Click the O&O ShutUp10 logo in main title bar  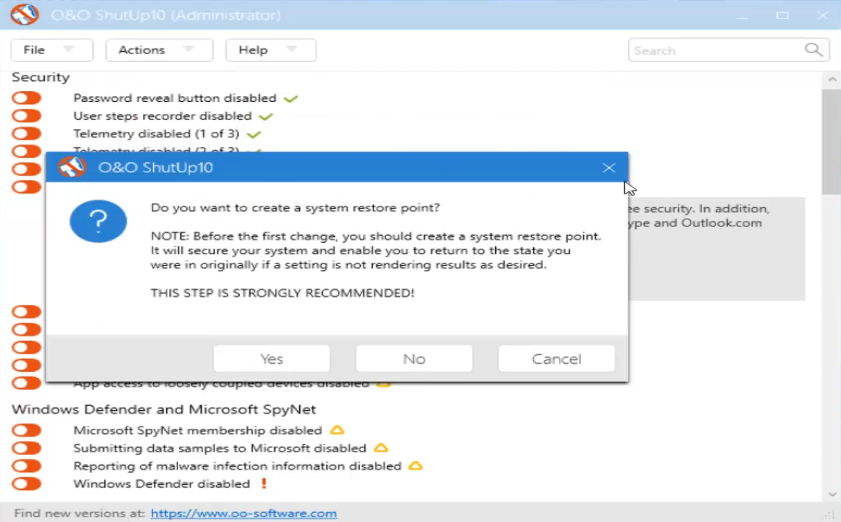[25, 14]
